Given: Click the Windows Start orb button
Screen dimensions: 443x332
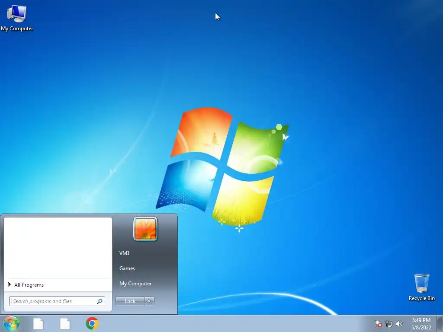Looking at the screenshot, I should (x=12, y=323).
